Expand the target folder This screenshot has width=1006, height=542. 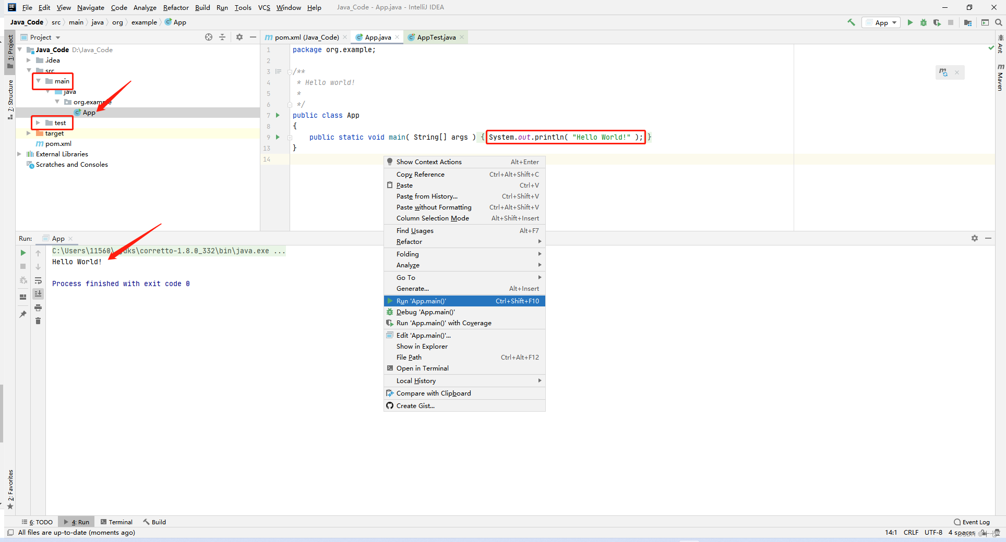(29, 133)
